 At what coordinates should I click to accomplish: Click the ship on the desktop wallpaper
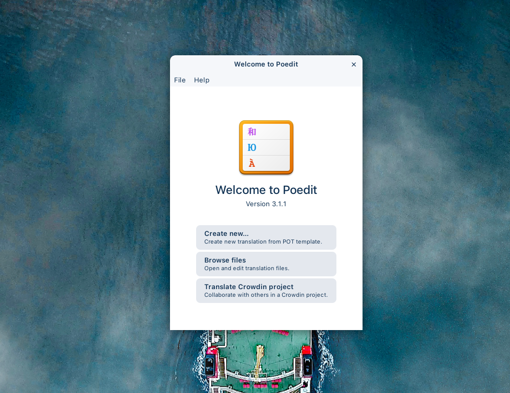[x=259, y=361]
